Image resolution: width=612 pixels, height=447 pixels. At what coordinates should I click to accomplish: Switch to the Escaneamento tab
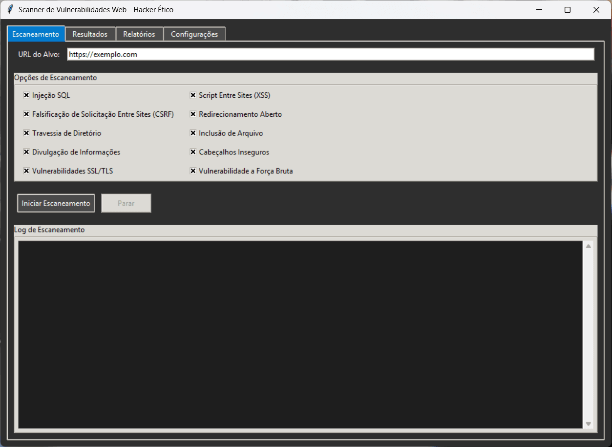pos(36,34)
